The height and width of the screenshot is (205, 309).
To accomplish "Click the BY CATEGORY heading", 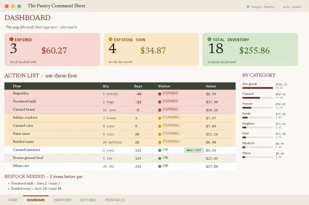I will click(x=259, y=75).
